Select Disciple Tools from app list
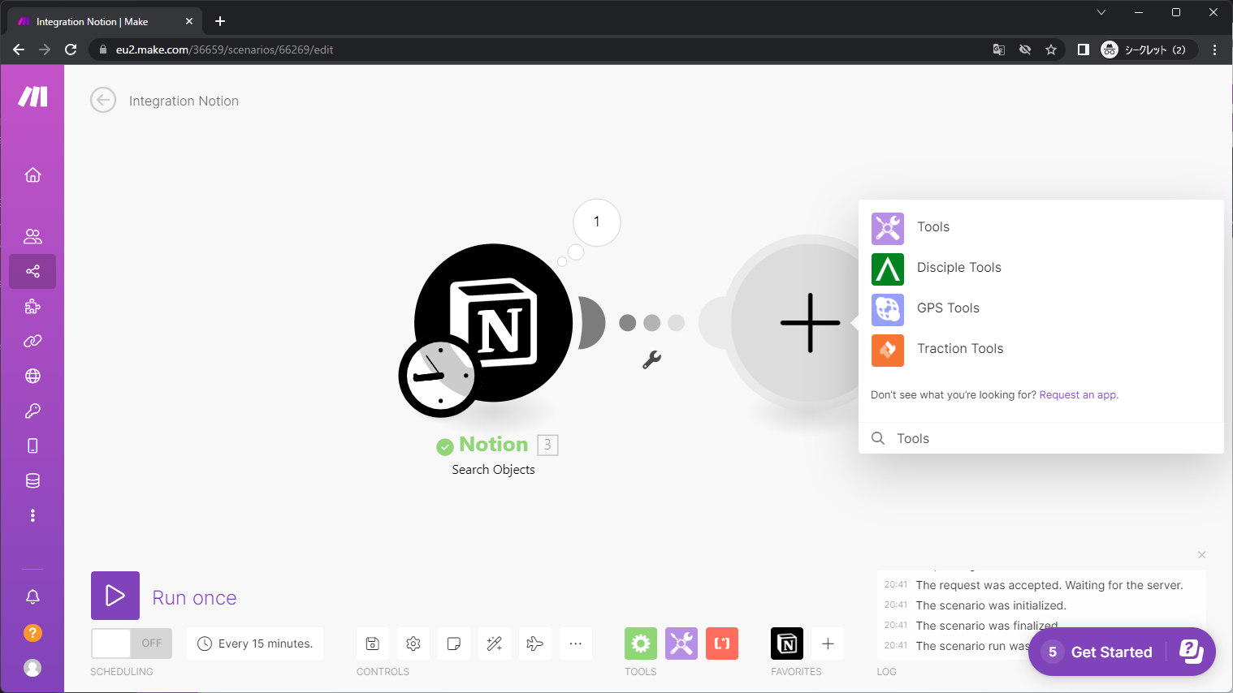The width and height of the screenshot is (1233, 693). point(1041,268)
